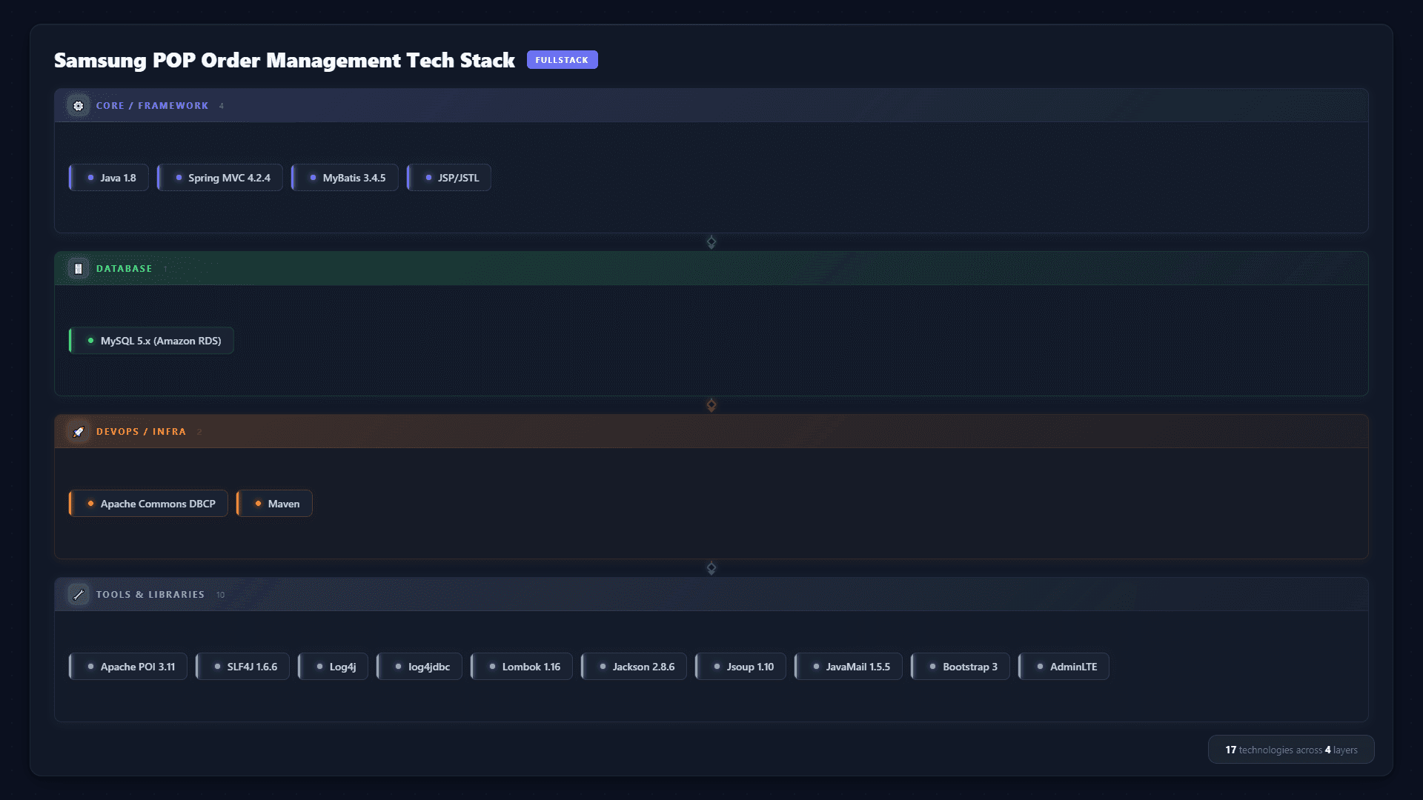Select the Maven chip
Image resolution: width=1423 pixels, height=800 pixels.
pos(275,504)
